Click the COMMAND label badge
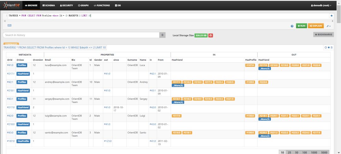This screenshot has width=341, height=154. 11,44
